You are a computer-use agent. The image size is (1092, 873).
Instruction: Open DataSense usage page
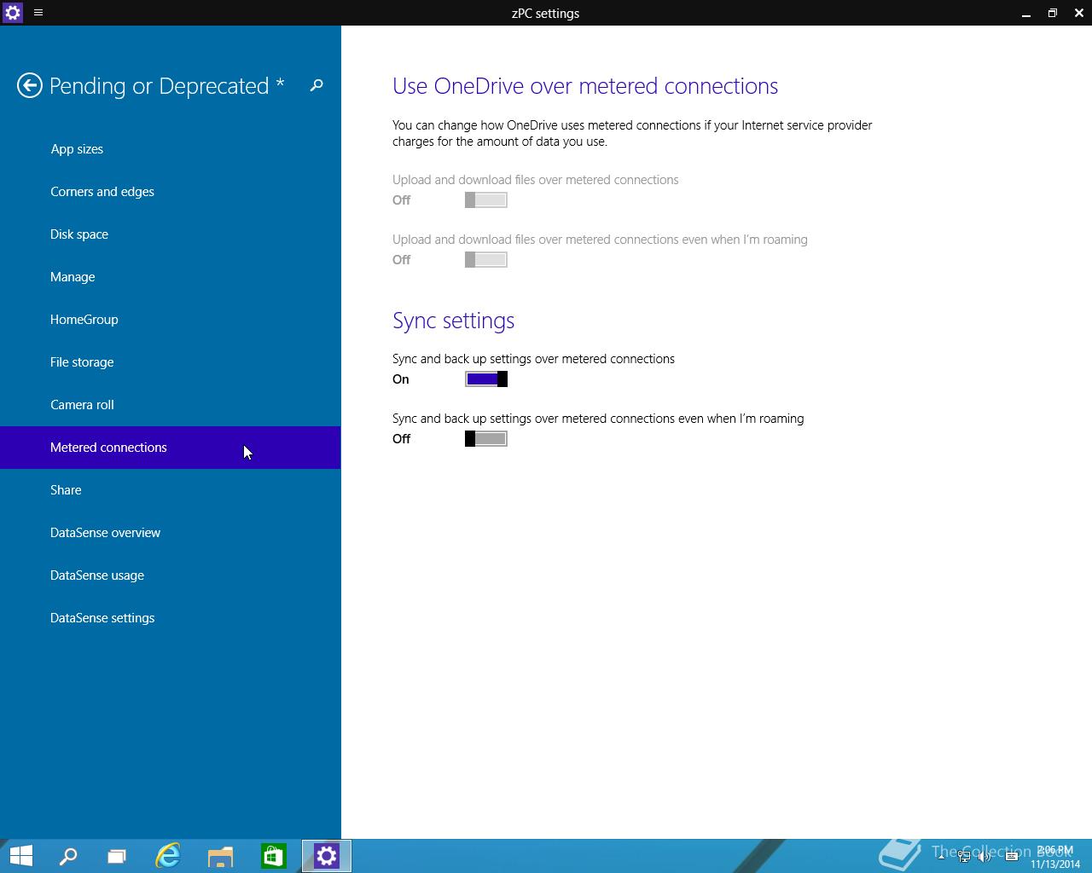pyautogui.click(x=171, y=575)
